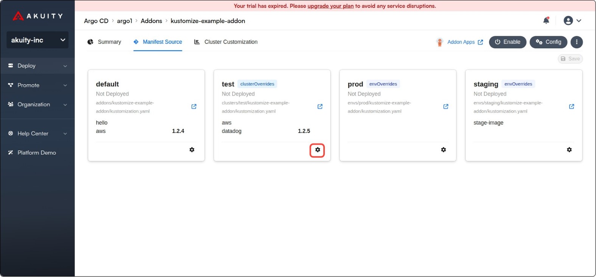
Task: Click version 1.2.4 in the default card
Action: click(x=178, y=131)
